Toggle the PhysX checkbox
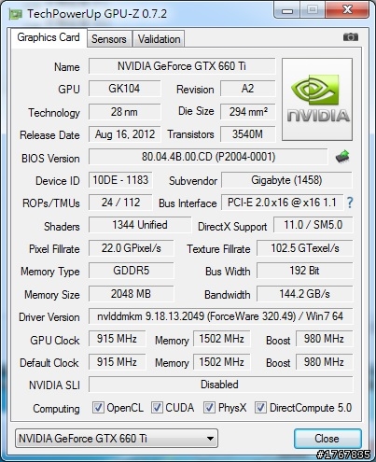Screen dimensions: 376x462 click(x=209, y=407)
